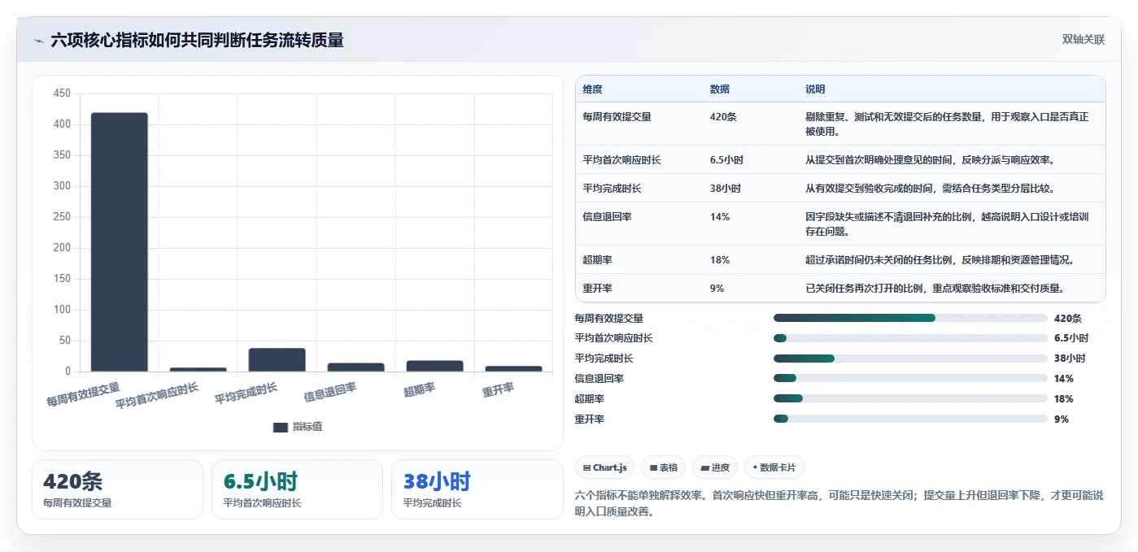This screenshot has height=552, width=1138.
Task: Click the 平均首次响应时长 x-axis label
Action: coord(156,396)
